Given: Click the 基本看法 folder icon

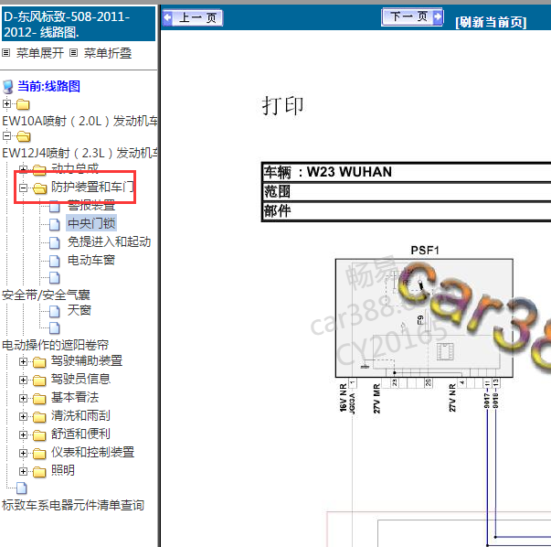Looking at the screenshot, I should 39,399.
